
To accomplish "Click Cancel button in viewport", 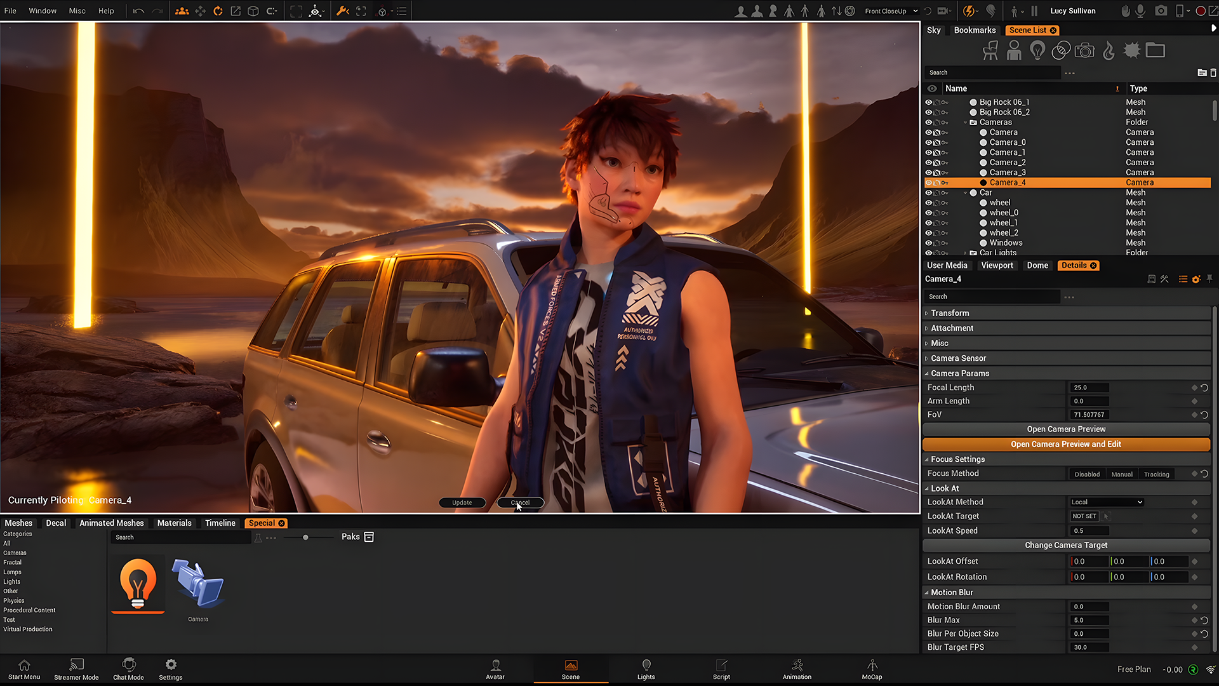I will (x=520, y=503).
